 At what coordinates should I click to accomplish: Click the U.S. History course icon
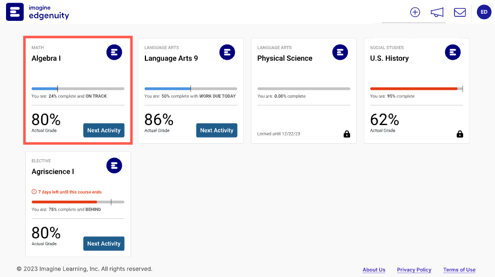point(452,53)
